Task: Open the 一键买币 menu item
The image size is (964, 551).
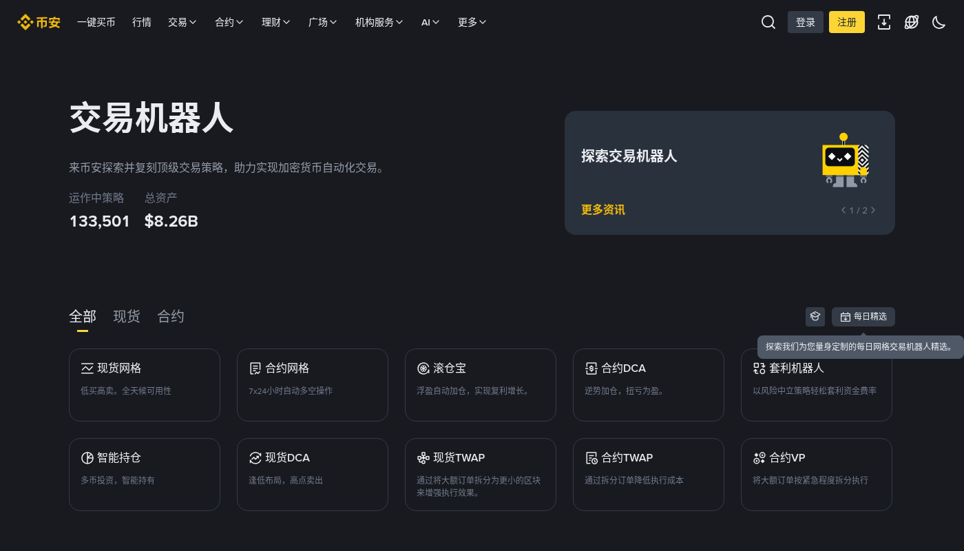Action: 96,22
